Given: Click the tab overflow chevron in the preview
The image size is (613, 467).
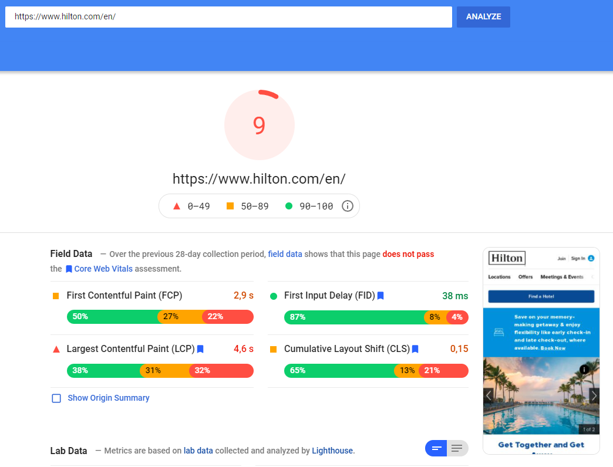Looking at the screenshot, I should coord(592,277).
